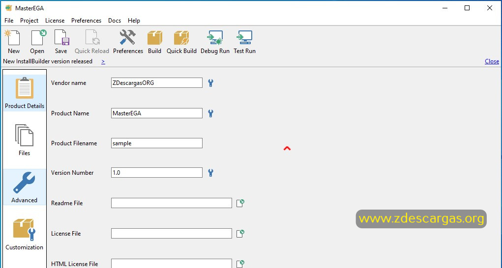502x268 pixels.
Task: Save the project with the Save icon
Action: coord(61,42)
